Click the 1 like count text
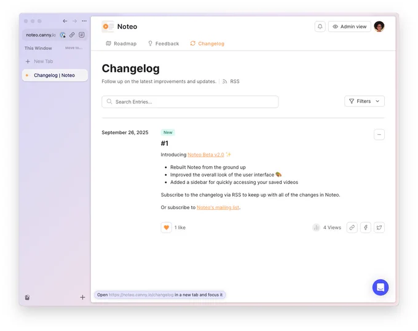Screen dimensions: 418x331 click(180, 228)
